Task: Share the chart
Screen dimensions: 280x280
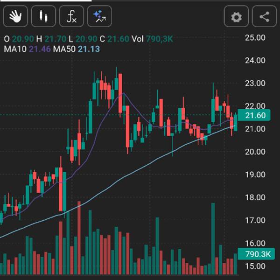Action: [264, 16]
